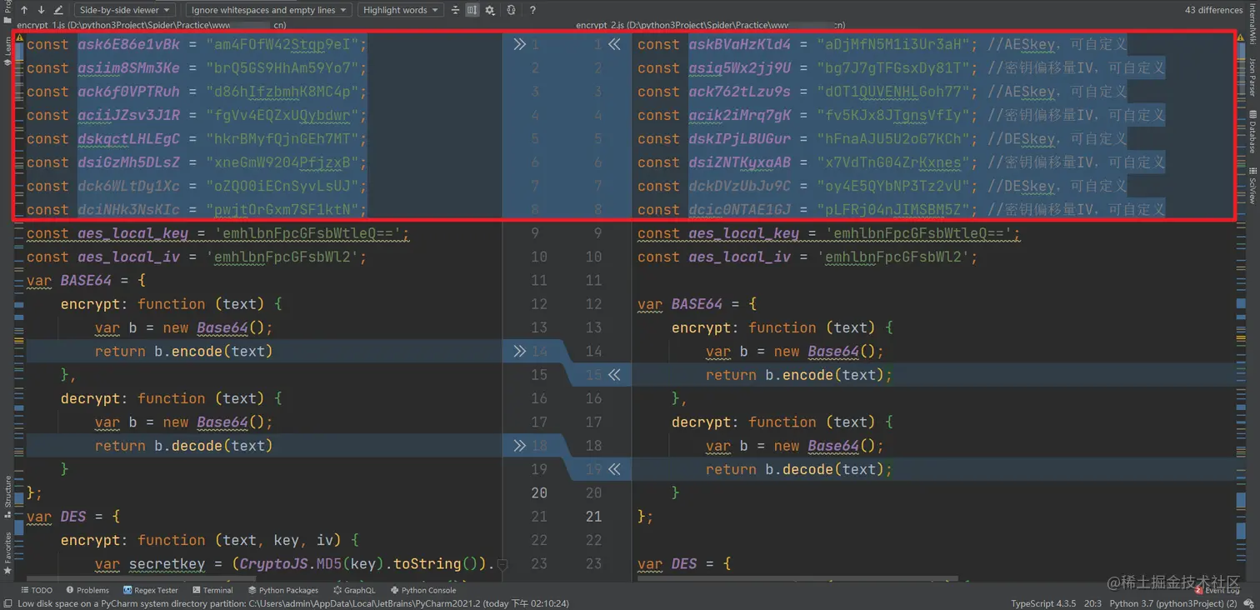Click the TypeScript 4.3.5 status widget

tap(1043, 603)
